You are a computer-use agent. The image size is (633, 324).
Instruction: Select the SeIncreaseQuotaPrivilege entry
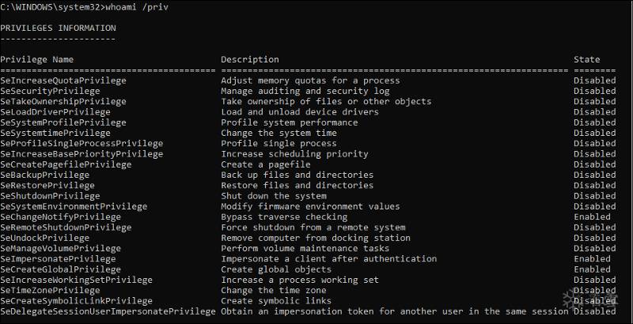pyautogui.click(x=63, y=81)
